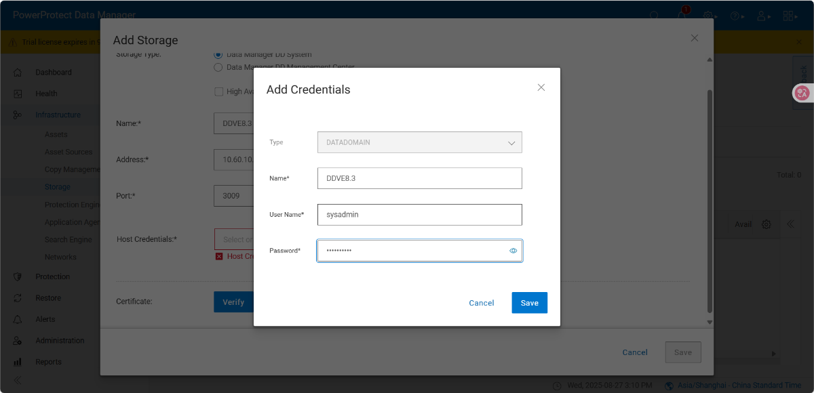Click the disabled Save button in Add Storage
This screenshot has height=393, width=814.
coord(683,352)
